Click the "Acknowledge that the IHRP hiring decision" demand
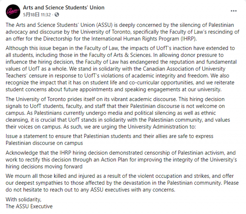The height and width of the screenshot is (214, 246). pos(122,160)
